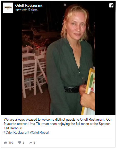Select the 3 shares count
Screen dimensions: 117x149
34,143
